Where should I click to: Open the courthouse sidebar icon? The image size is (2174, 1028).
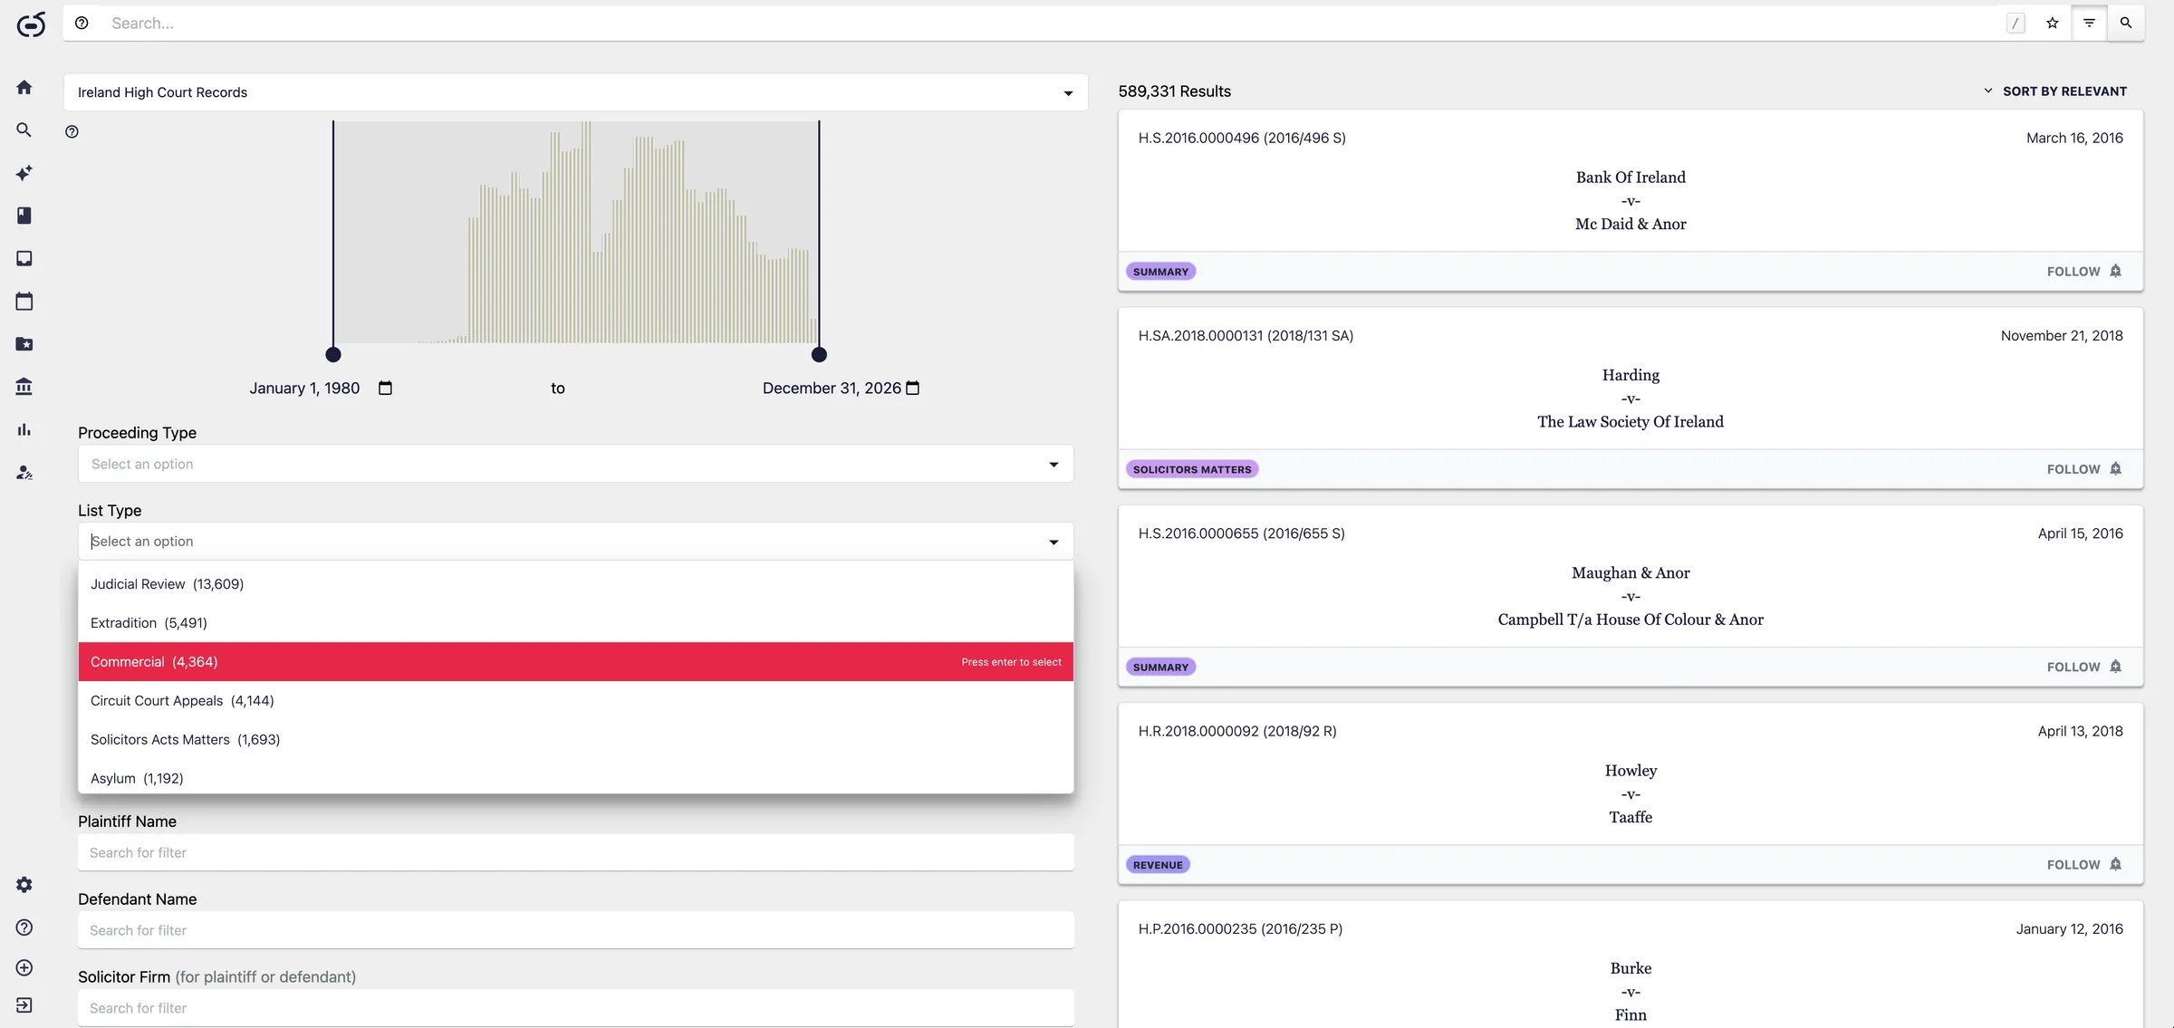coord(24,387)
